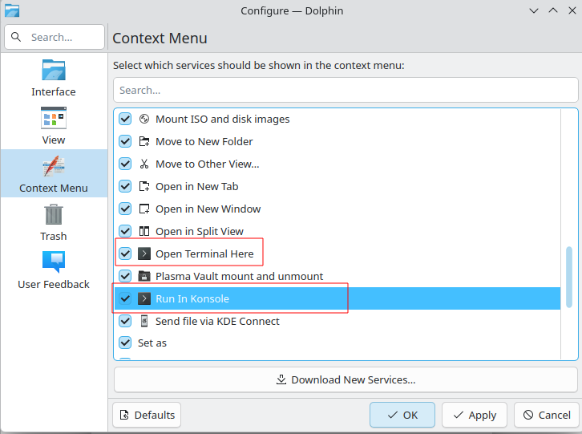
Task: Uncheck Run In Konsole checkbox
Action: [x=125, y=298]
